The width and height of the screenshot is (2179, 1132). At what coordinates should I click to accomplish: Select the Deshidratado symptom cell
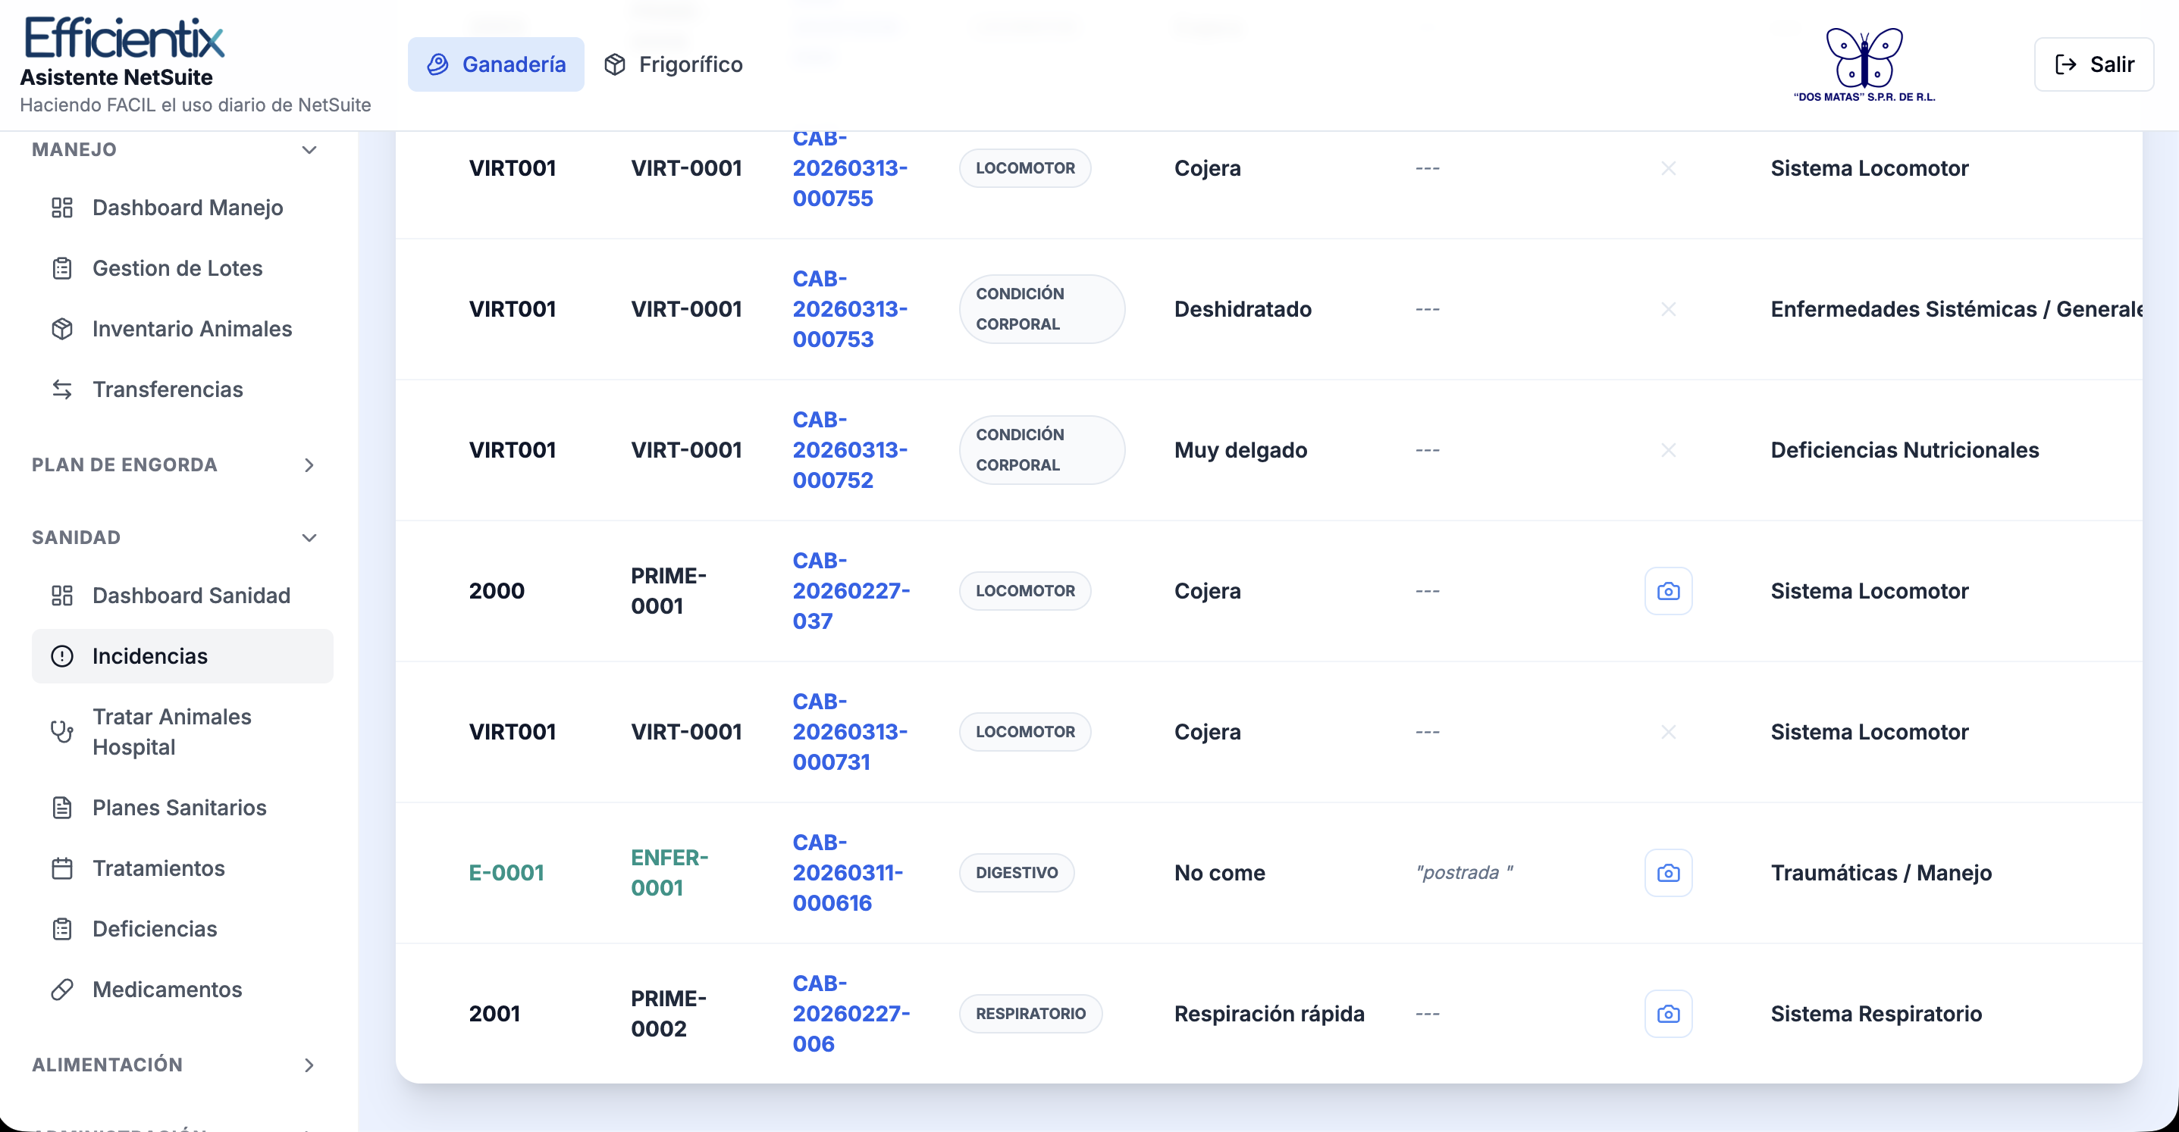(1243, 309)
